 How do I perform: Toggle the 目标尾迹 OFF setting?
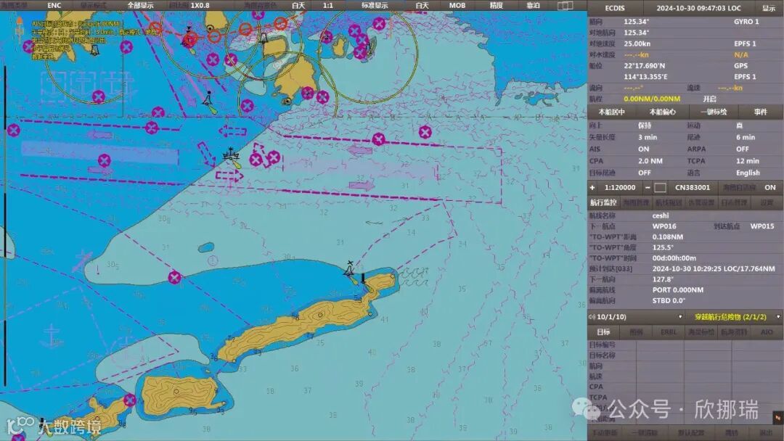click(644, 173)
